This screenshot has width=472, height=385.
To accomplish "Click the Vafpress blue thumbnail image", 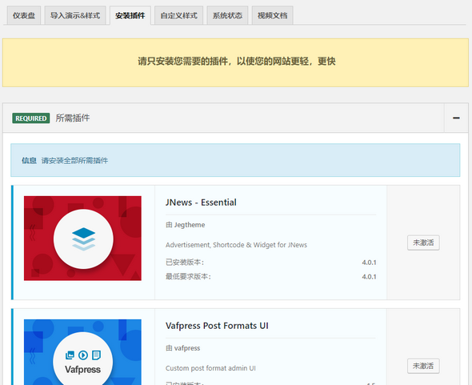I will pyautogui.click(x=82, y=352).
